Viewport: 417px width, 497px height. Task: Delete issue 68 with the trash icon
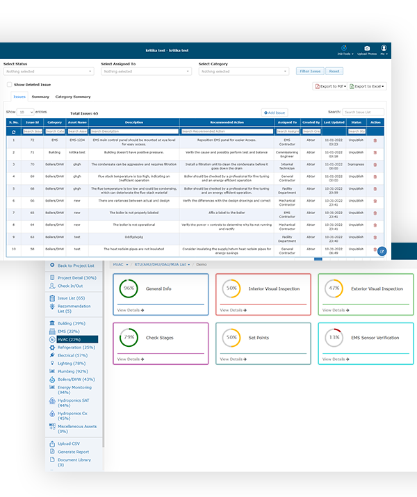pos(375,189)
